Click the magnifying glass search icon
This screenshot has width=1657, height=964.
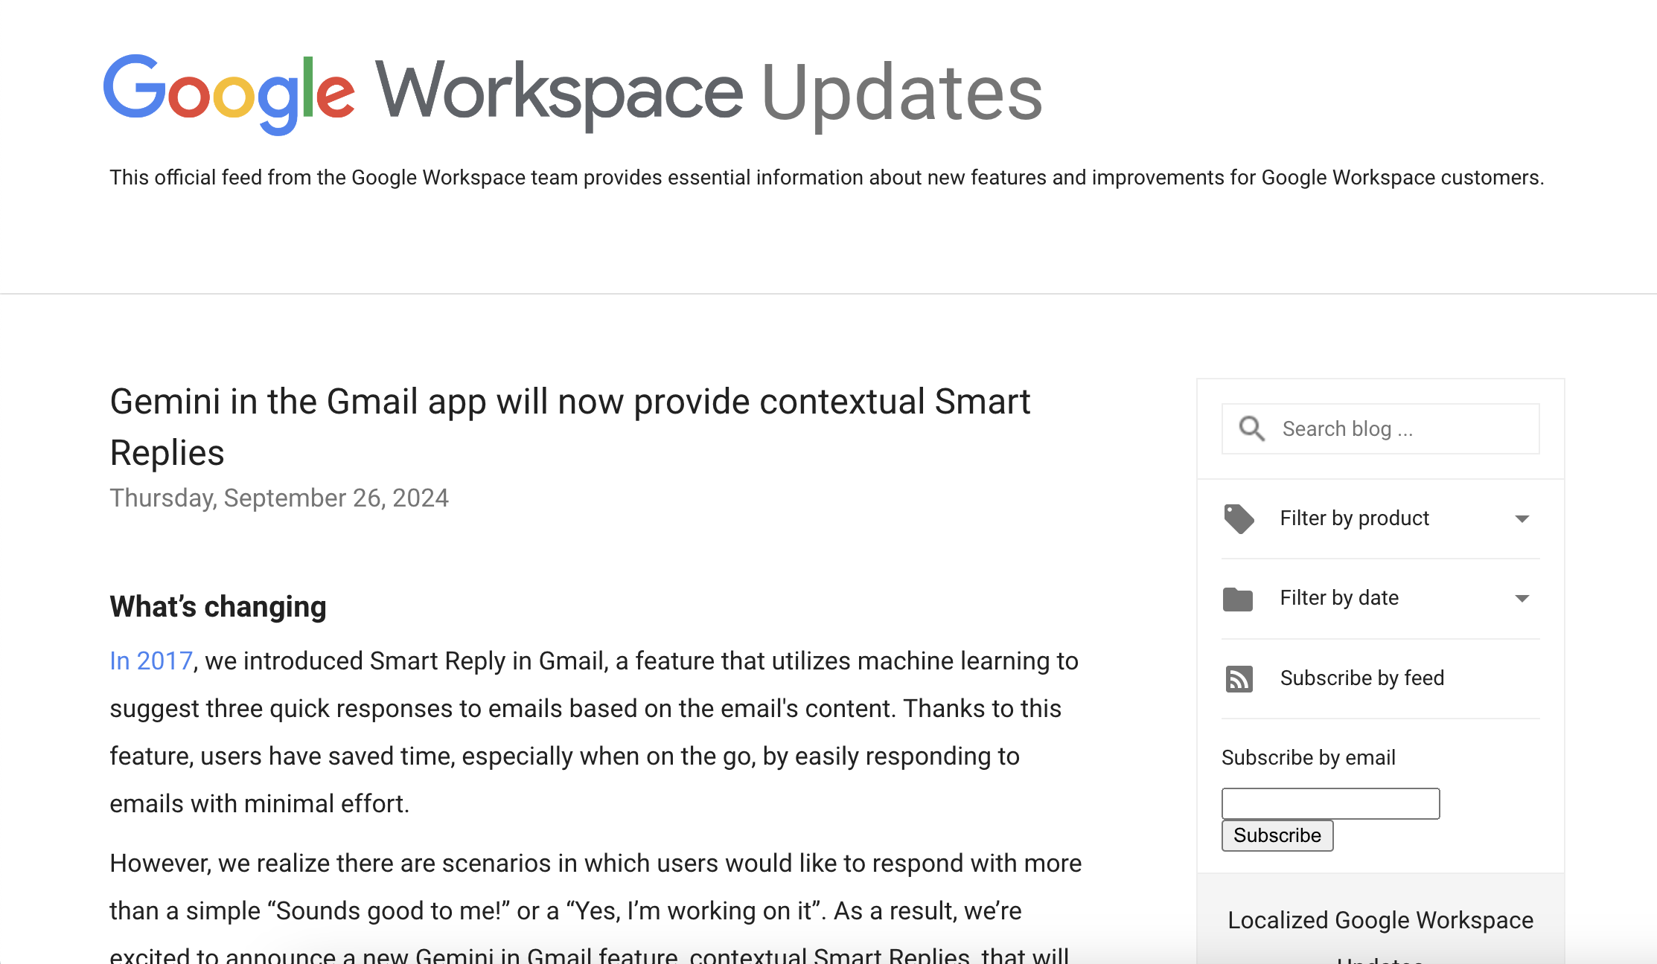(x=1251, y=428)
